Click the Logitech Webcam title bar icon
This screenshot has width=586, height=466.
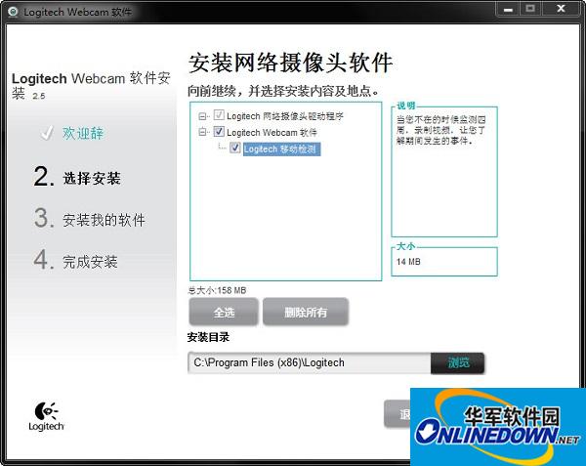point(13,12)
